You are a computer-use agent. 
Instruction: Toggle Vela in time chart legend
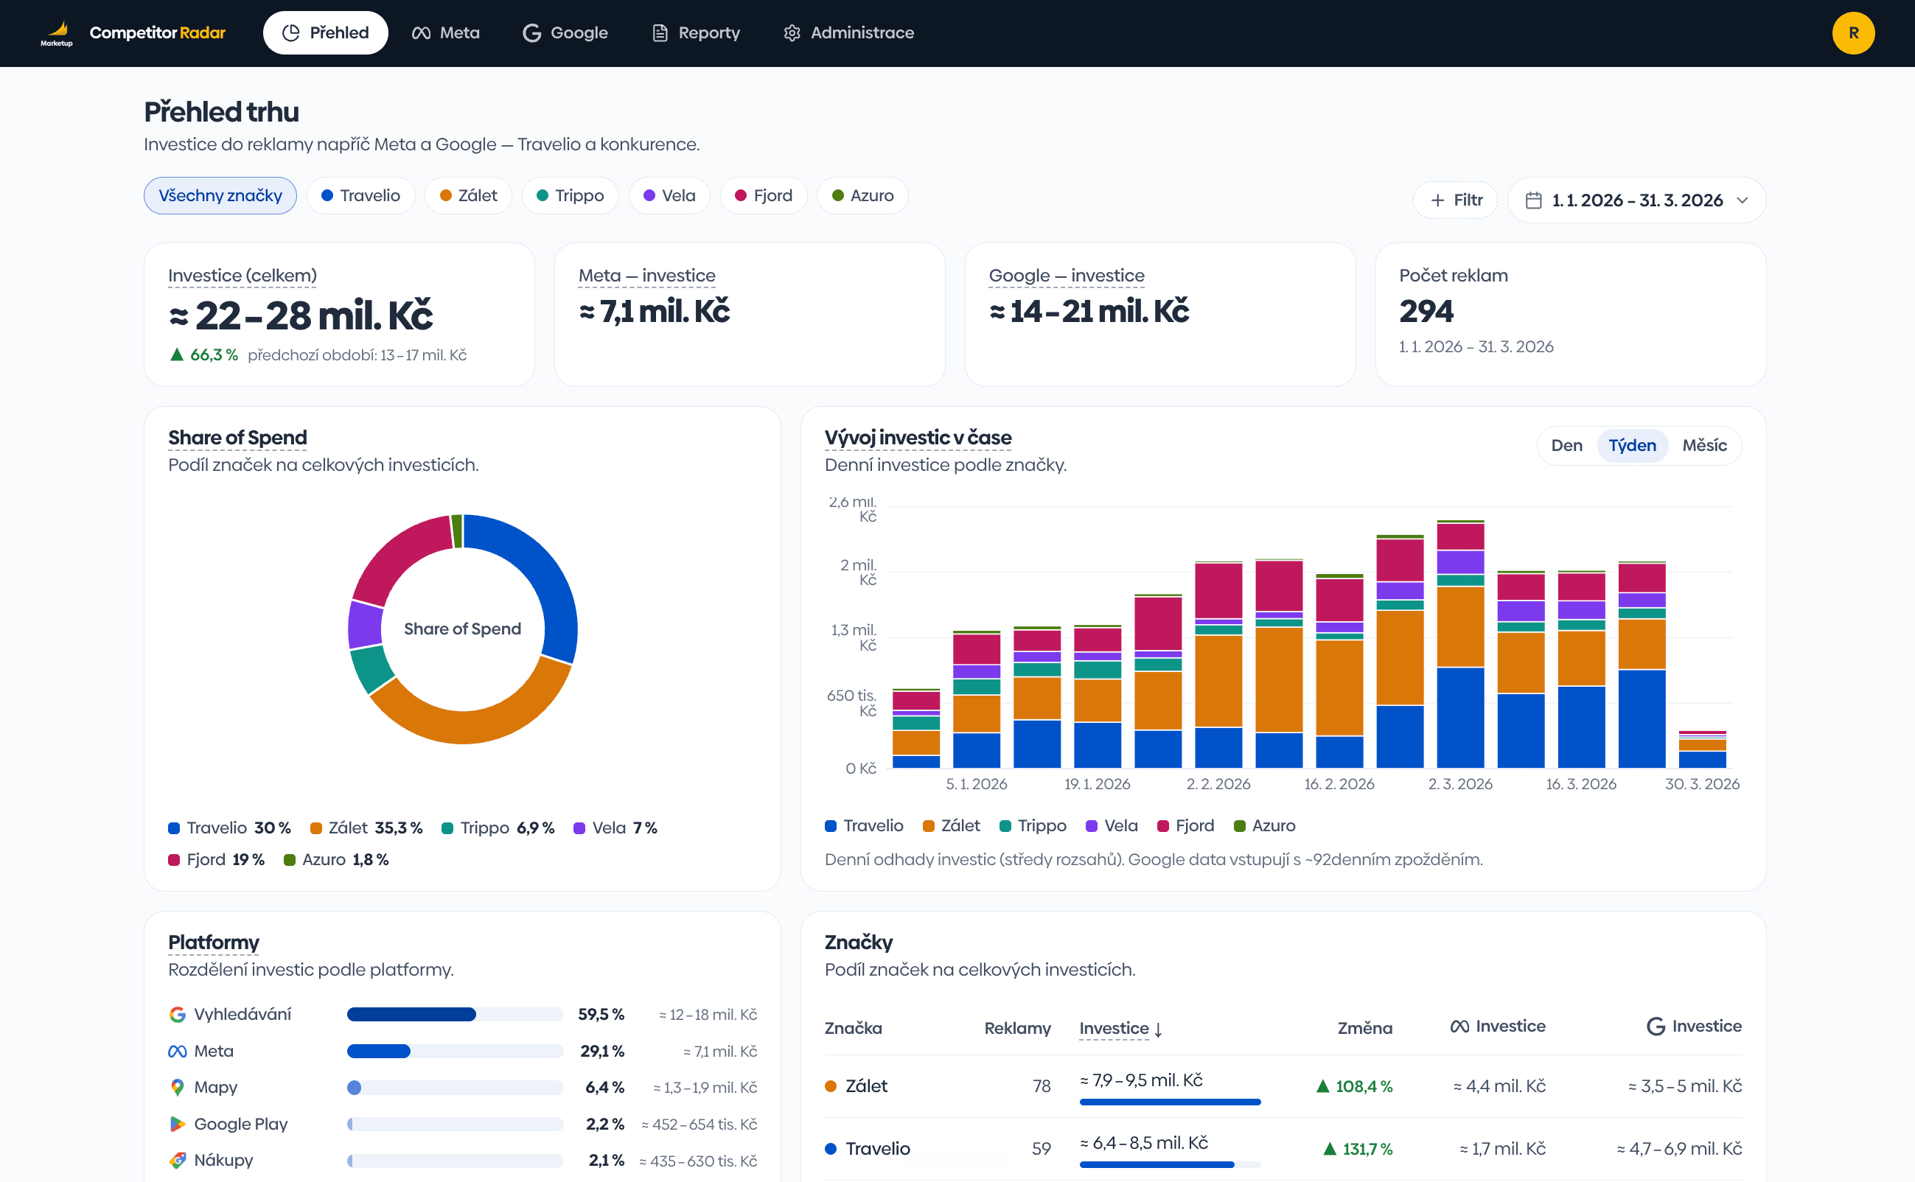click(1112, 826)
